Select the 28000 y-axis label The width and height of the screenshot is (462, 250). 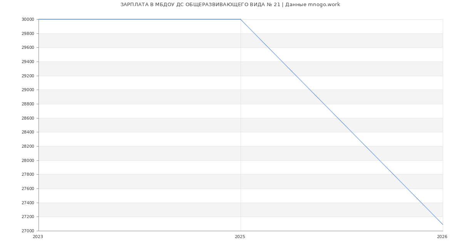[28, 161]
